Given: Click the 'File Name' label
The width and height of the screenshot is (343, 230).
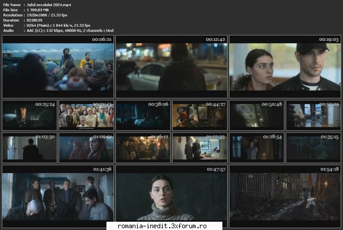Looking at the screenshot, I should 12,5.
